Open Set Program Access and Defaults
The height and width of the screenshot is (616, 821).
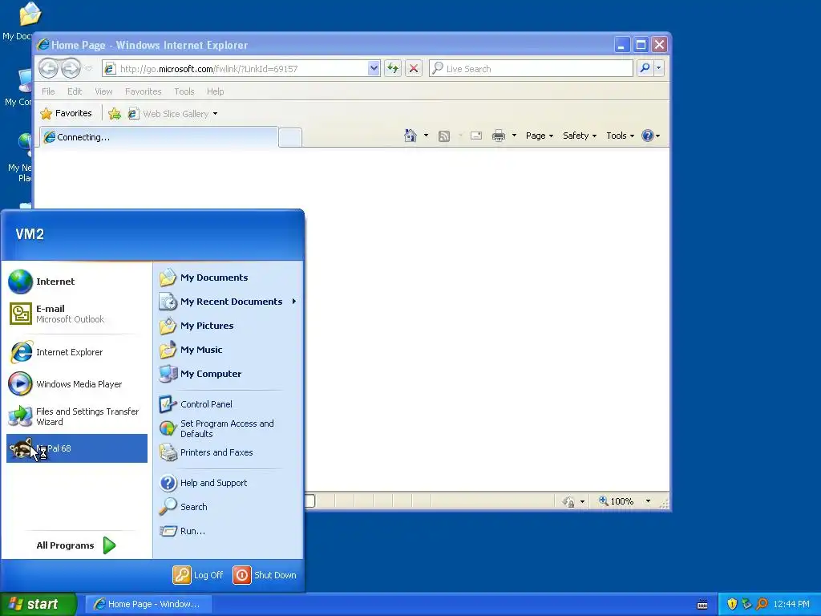(228, 428)
